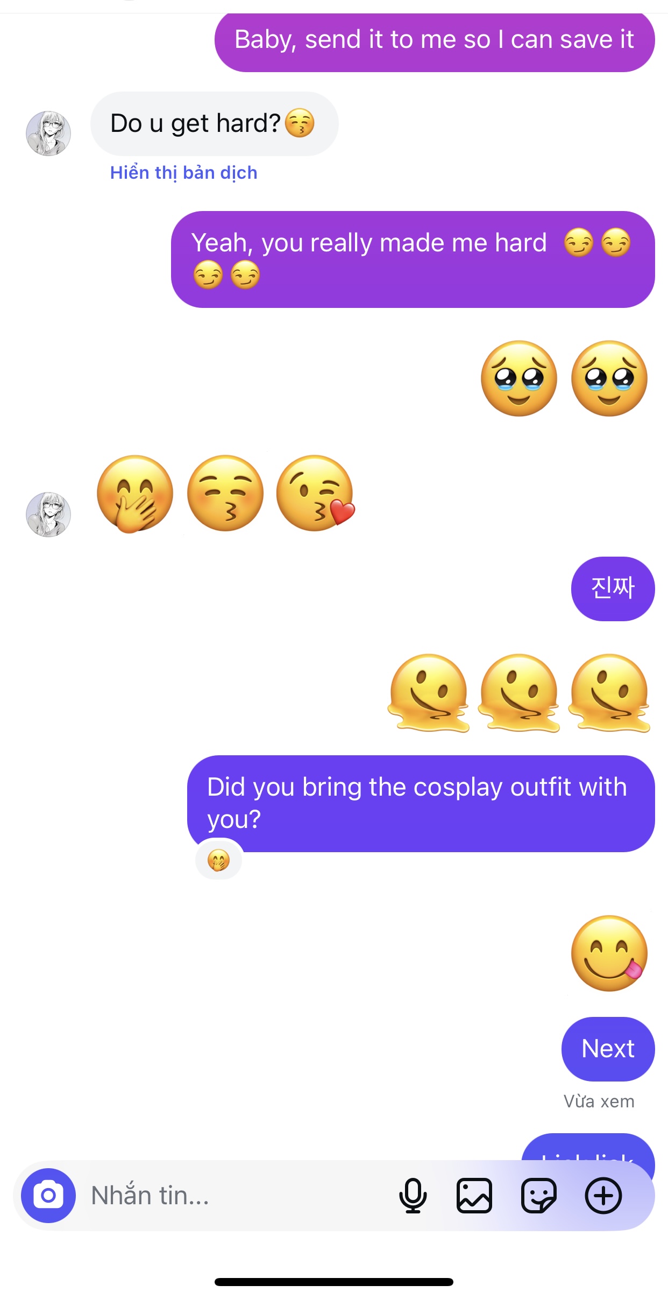Tap the plus circle more options icon
The image size is (668, 1299).
click(x=603, y=1196)
